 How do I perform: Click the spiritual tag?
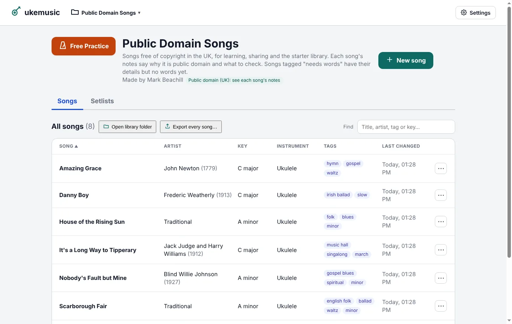335,283
